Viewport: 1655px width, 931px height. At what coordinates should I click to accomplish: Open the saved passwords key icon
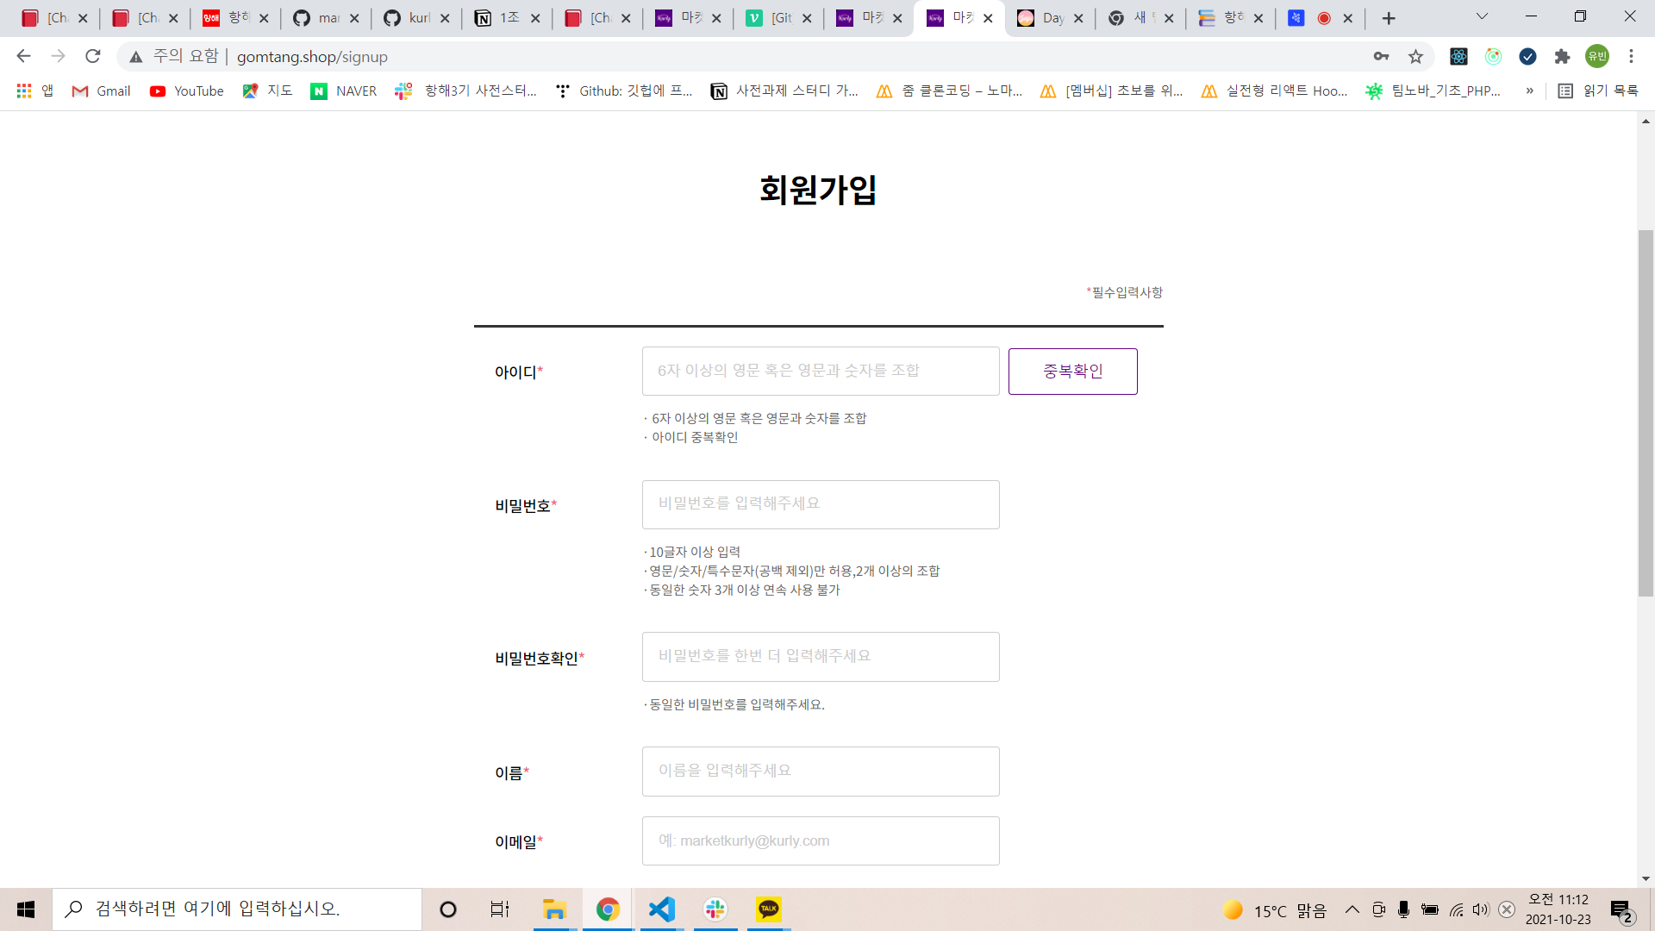click(1381, 56)
